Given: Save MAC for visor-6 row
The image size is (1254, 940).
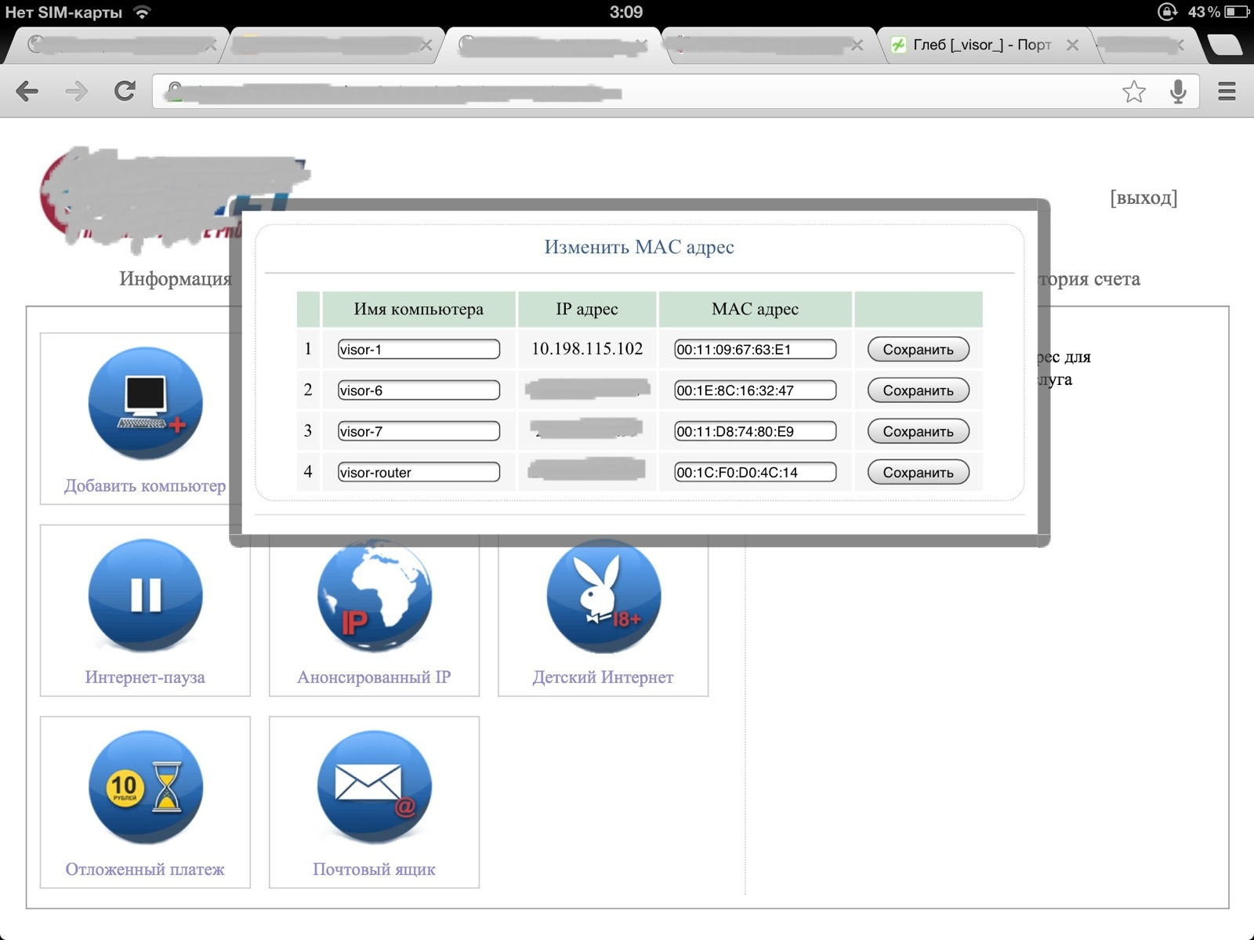Looking at the screenshot, I should click(918, 390).
